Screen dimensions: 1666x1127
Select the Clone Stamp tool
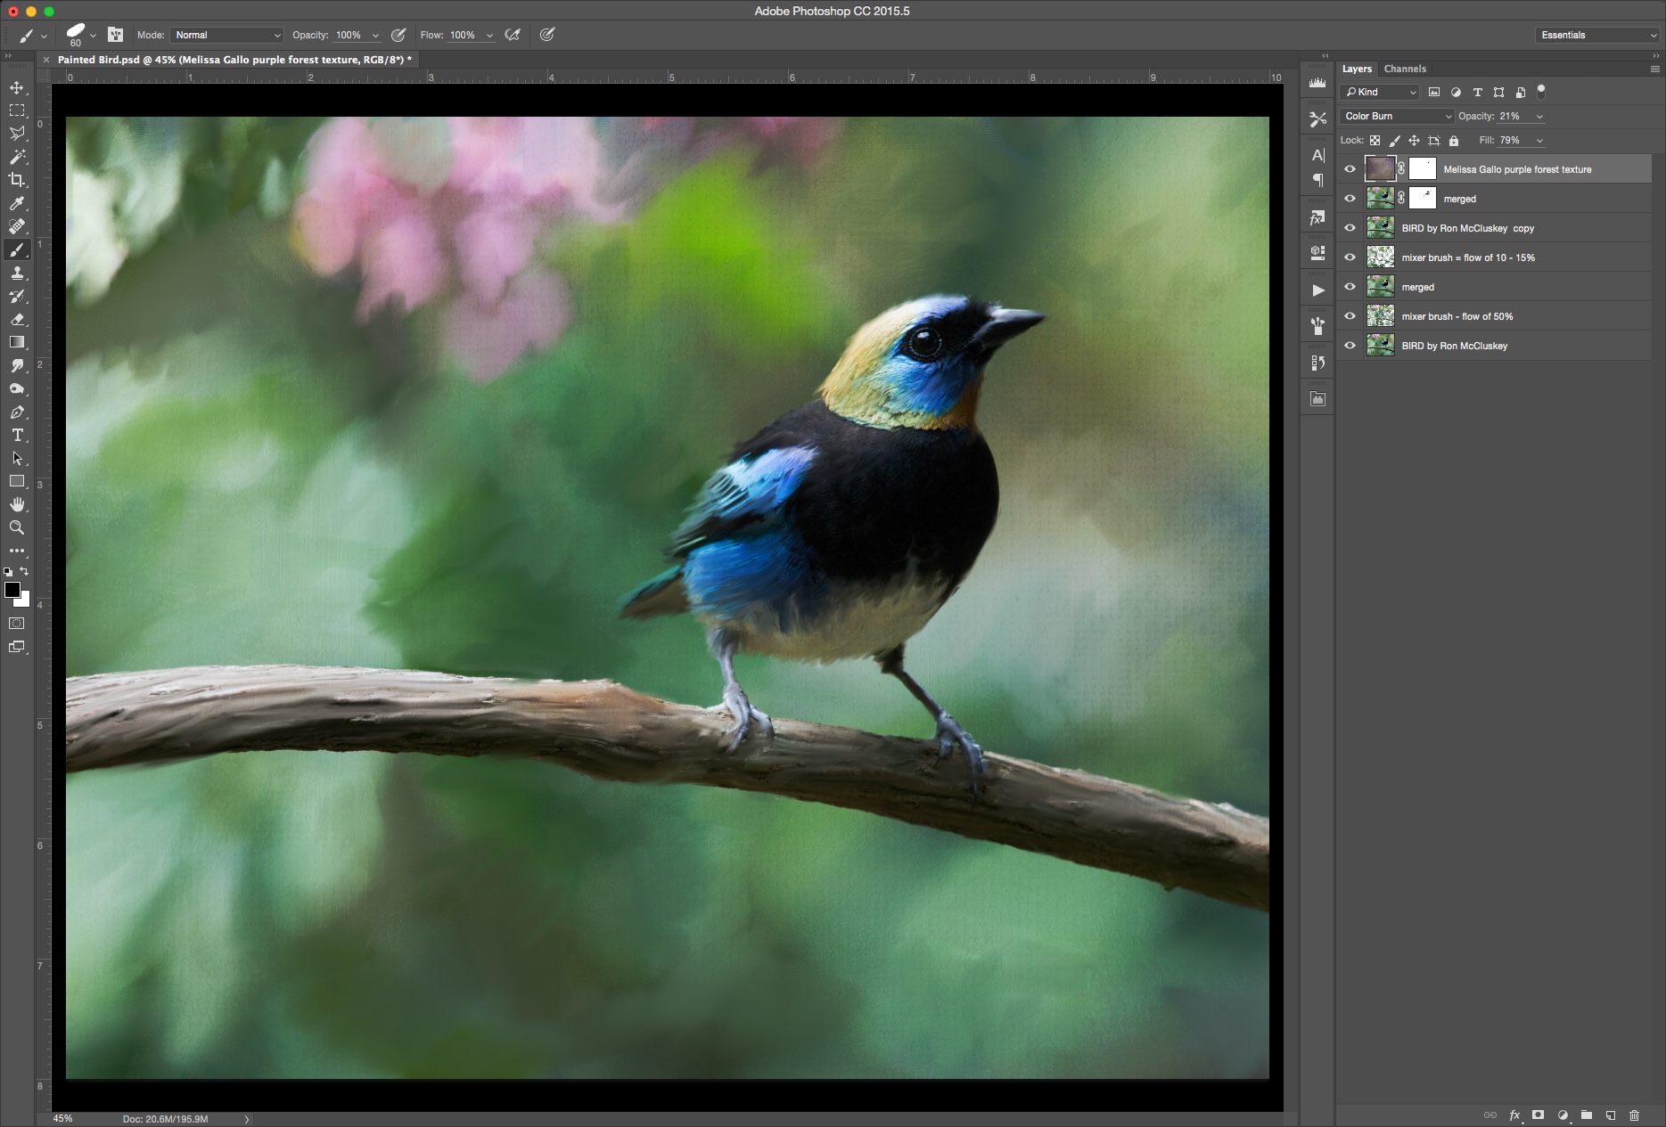[x=17, y=274]
